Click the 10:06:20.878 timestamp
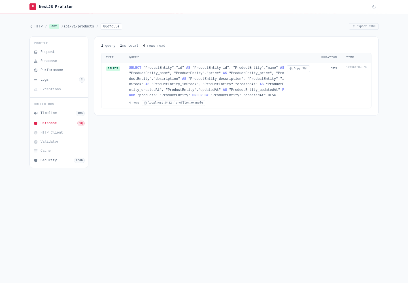Screen dimensions: 408x283 tap(356, 67)
